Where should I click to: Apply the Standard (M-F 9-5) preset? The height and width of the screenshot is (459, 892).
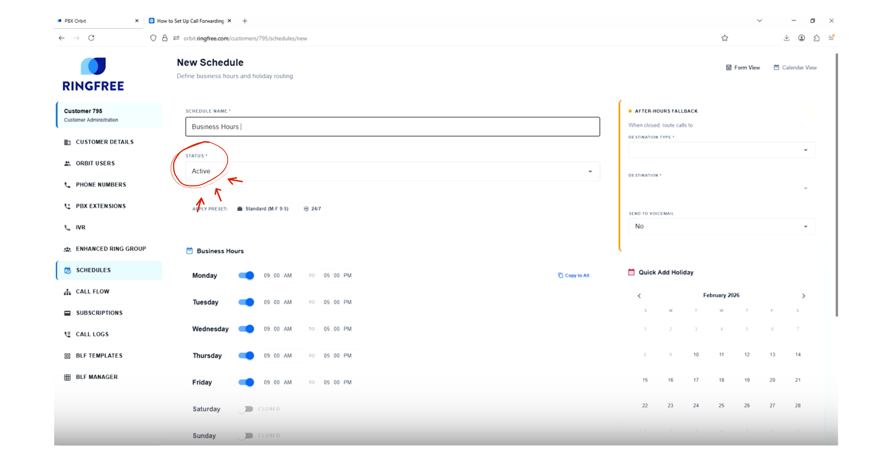tap(263, 209)
